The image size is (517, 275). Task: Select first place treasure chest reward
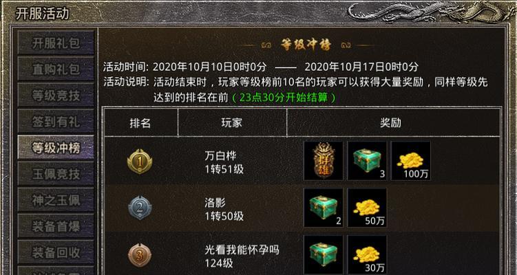click(367, 161)
